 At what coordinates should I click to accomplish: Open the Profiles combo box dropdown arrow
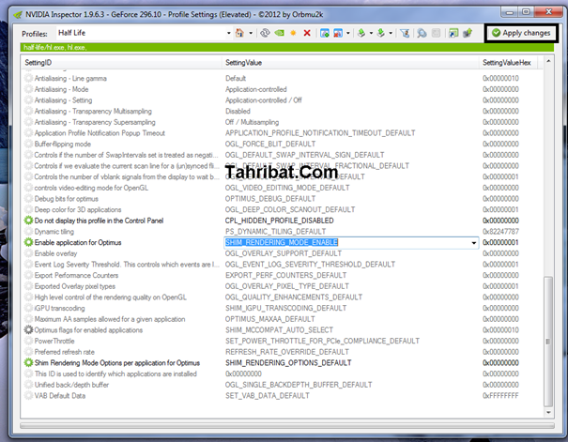(228, 33)
